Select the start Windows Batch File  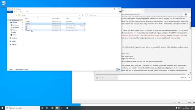point(55,30)
